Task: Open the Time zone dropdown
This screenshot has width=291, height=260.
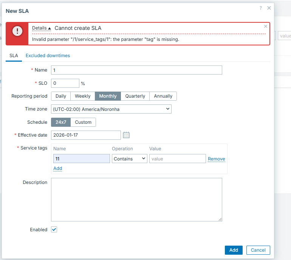Action: tap(111, 109)
